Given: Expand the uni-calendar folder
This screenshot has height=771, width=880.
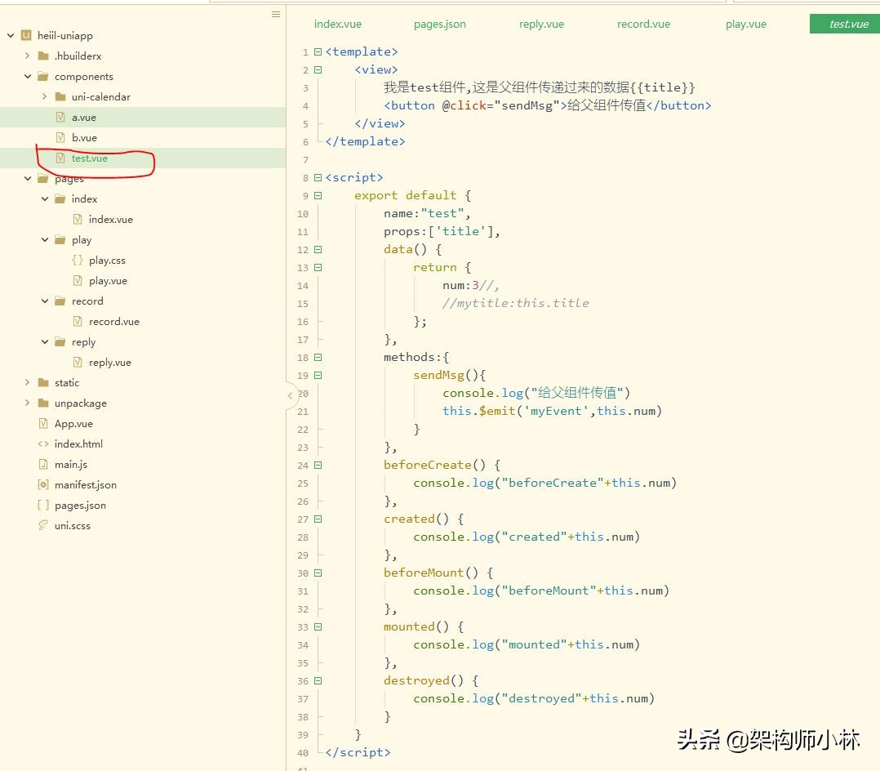Looking at the screenshot, I should tap(45, 97).
